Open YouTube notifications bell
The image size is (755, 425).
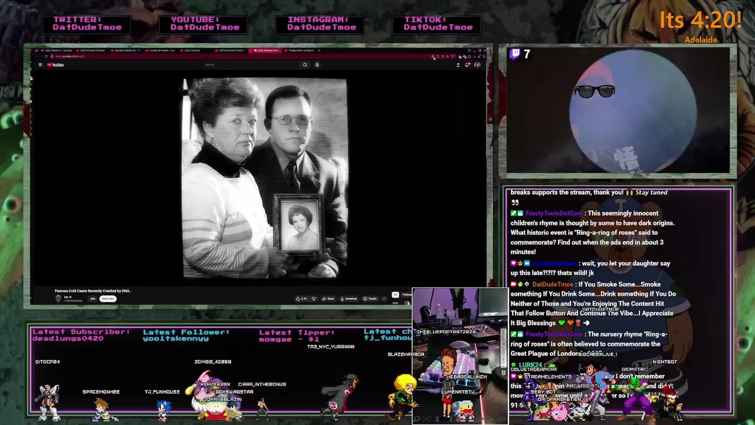468,65
